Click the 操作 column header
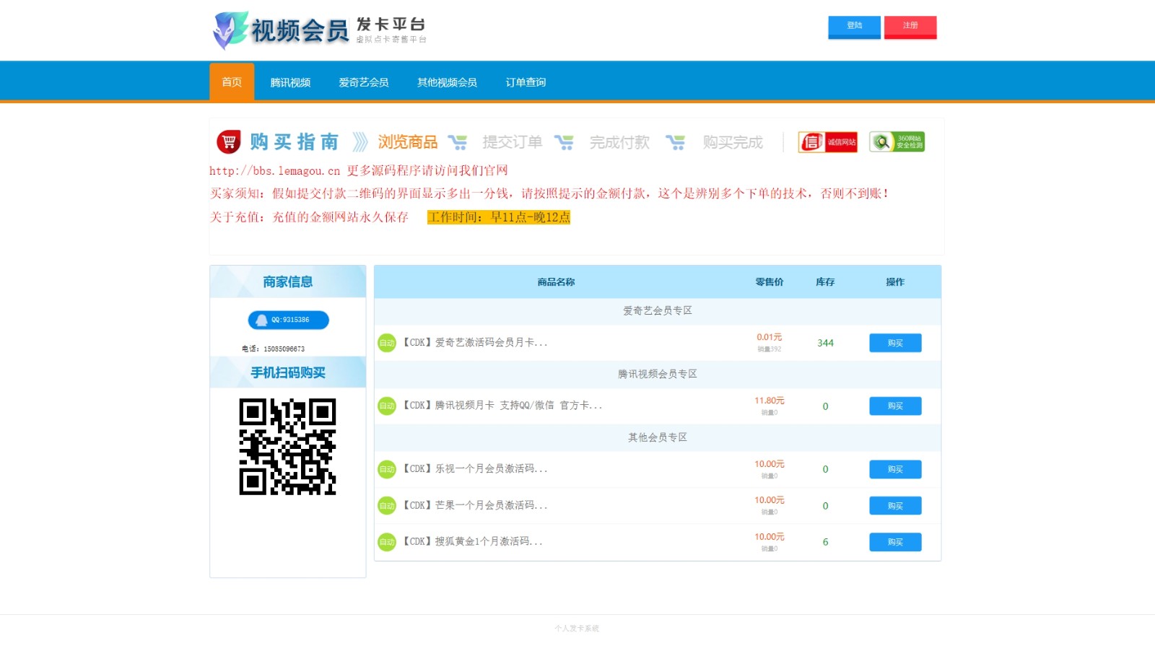The width and height of the screenshot is (1155, 664). [x=895, y=282]
